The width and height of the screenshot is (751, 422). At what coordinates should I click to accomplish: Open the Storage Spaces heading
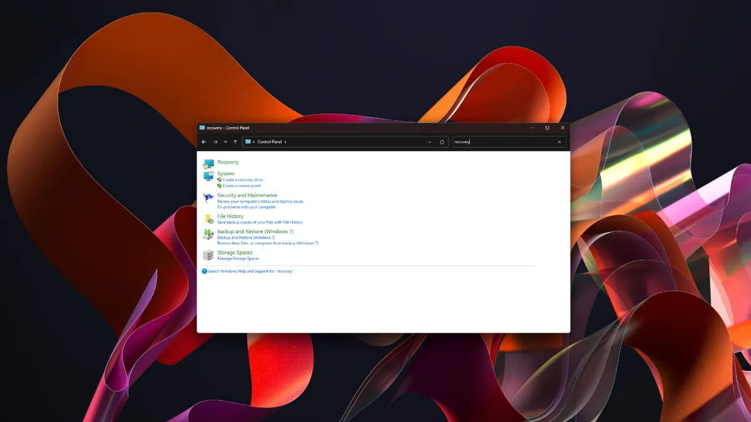coord(235,253)
